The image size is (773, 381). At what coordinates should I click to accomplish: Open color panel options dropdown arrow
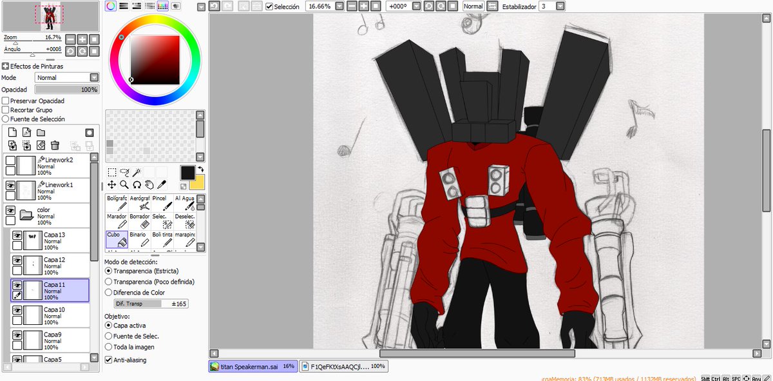click(x=201, y=6)
